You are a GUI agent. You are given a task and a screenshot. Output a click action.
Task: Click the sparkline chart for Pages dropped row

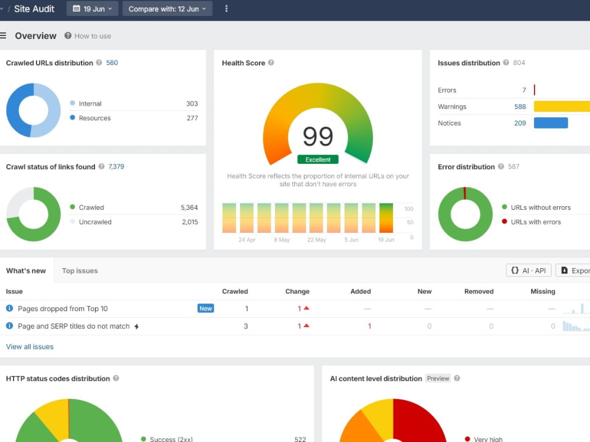576,309
